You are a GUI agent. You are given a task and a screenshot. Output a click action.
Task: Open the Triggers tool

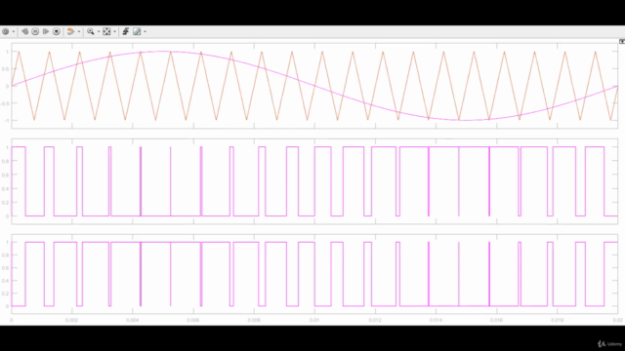[x=126, y=31]
